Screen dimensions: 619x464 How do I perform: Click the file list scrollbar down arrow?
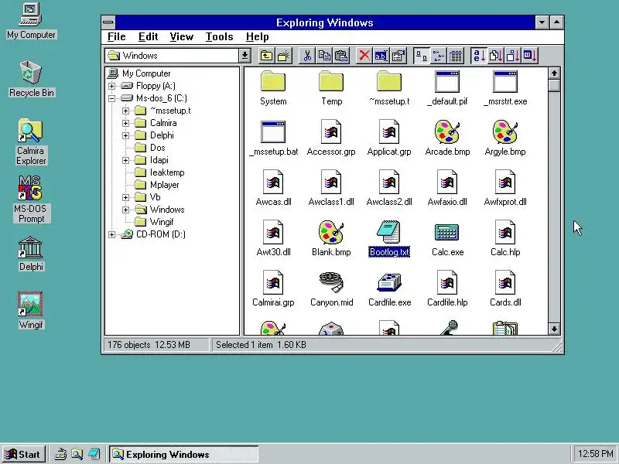(554, 329)
